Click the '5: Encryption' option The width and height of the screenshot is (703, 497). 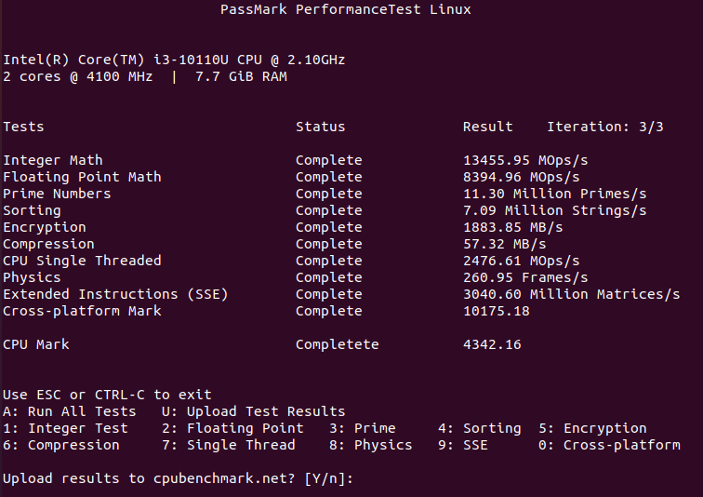[x=592, y=428]
